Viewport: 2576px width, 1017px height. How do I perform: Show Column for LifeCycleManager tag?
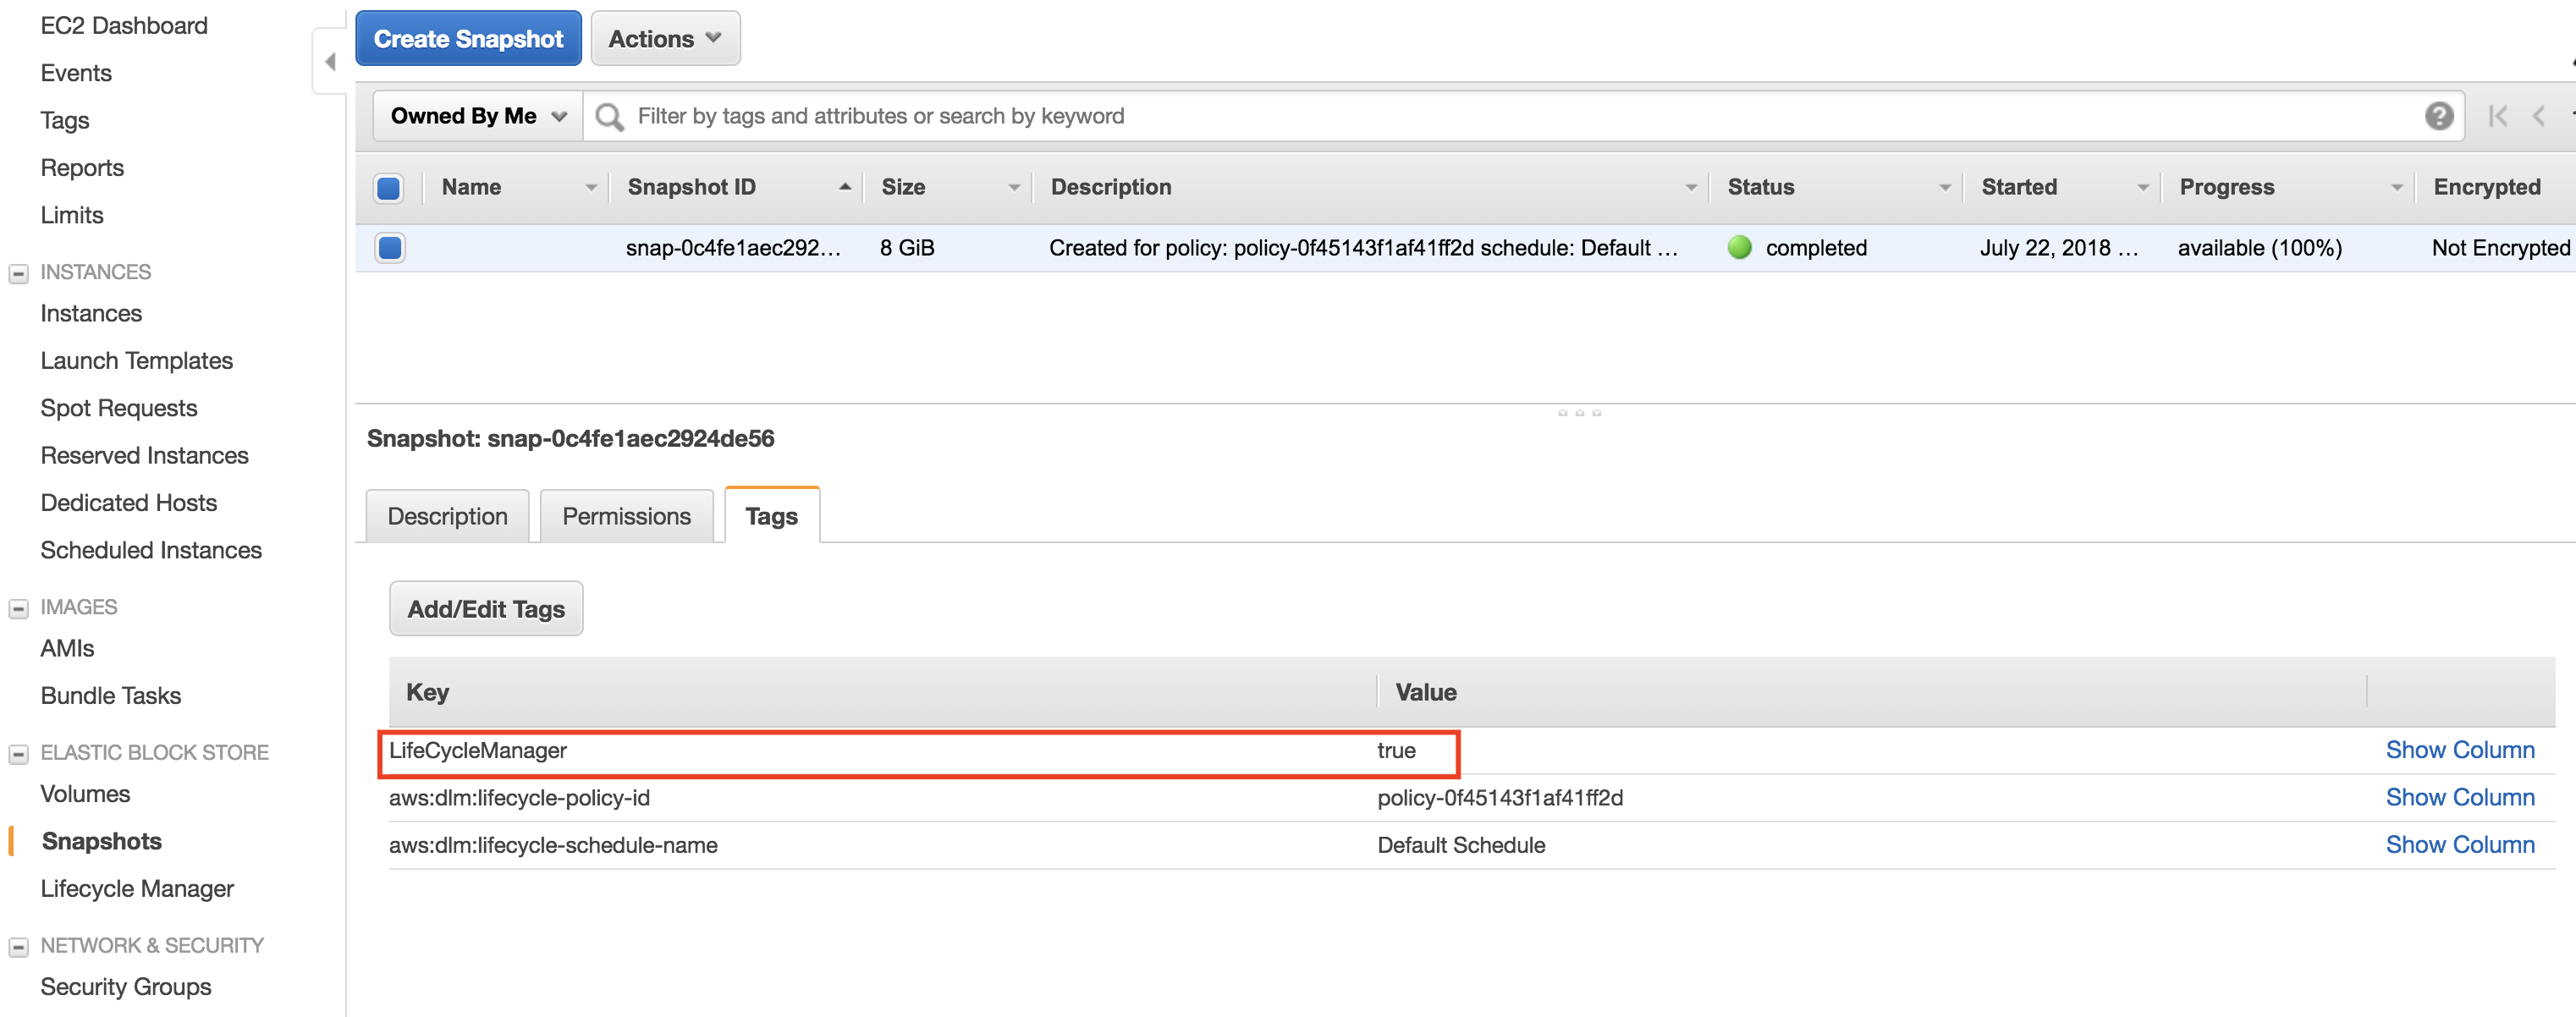point(2459,750)
